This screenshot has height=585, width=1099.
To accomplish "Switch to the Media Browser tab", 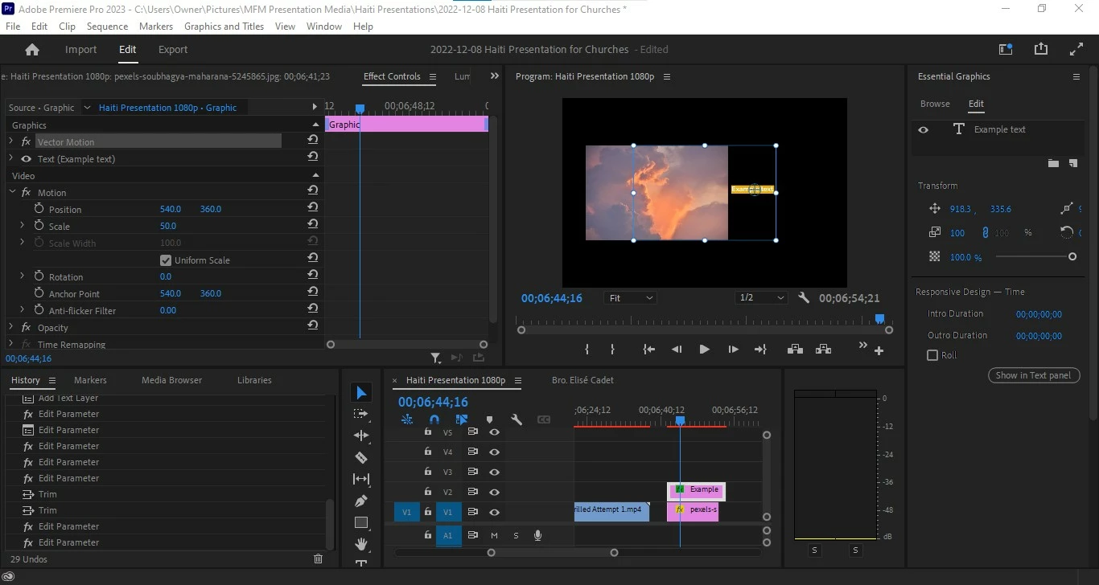I will tap(171, 380).
